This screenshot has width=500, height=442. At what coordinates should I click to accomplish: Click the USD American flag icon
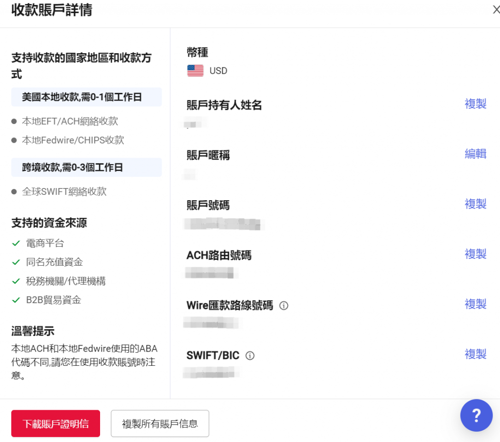pyautogui.click(x=195, y=71)
